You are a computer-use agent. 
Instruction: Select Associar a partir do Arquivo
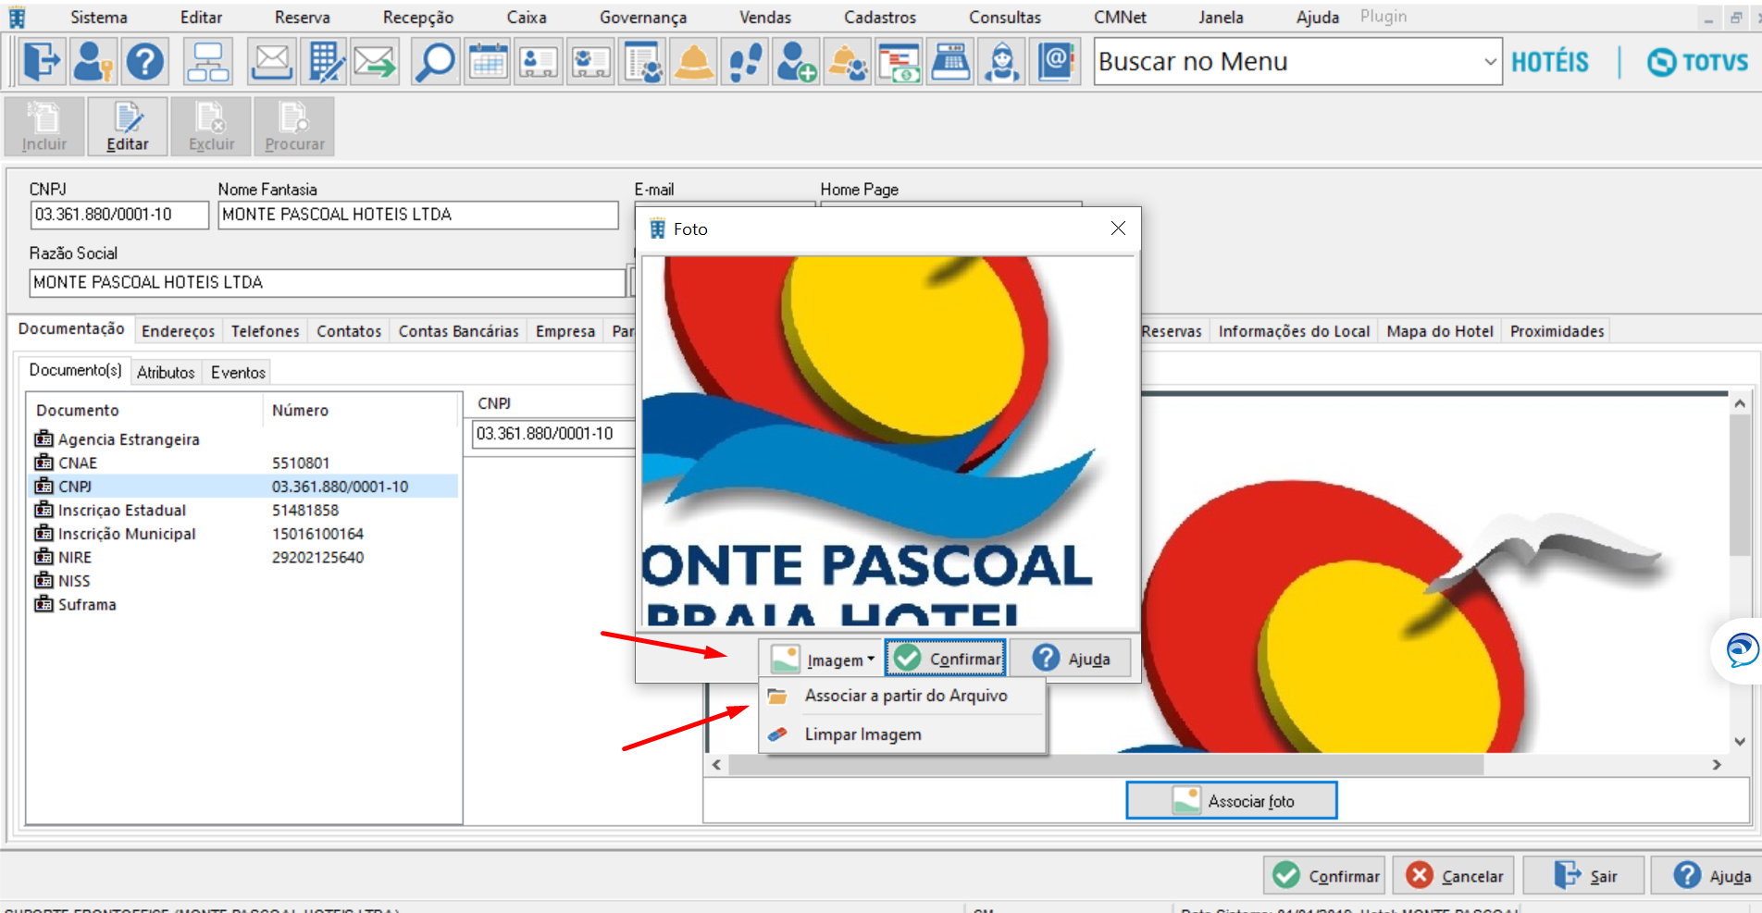[903, 696]
